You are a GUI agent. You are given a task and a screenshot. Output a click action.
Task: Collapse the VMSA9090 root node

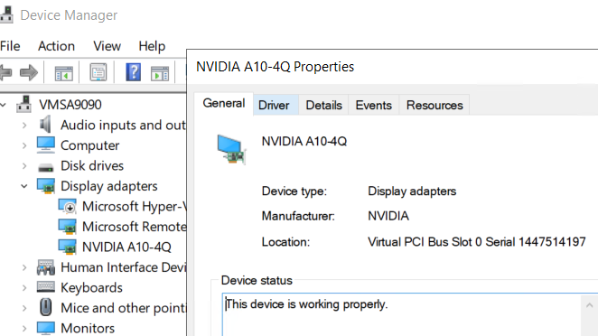pos(3,104)
